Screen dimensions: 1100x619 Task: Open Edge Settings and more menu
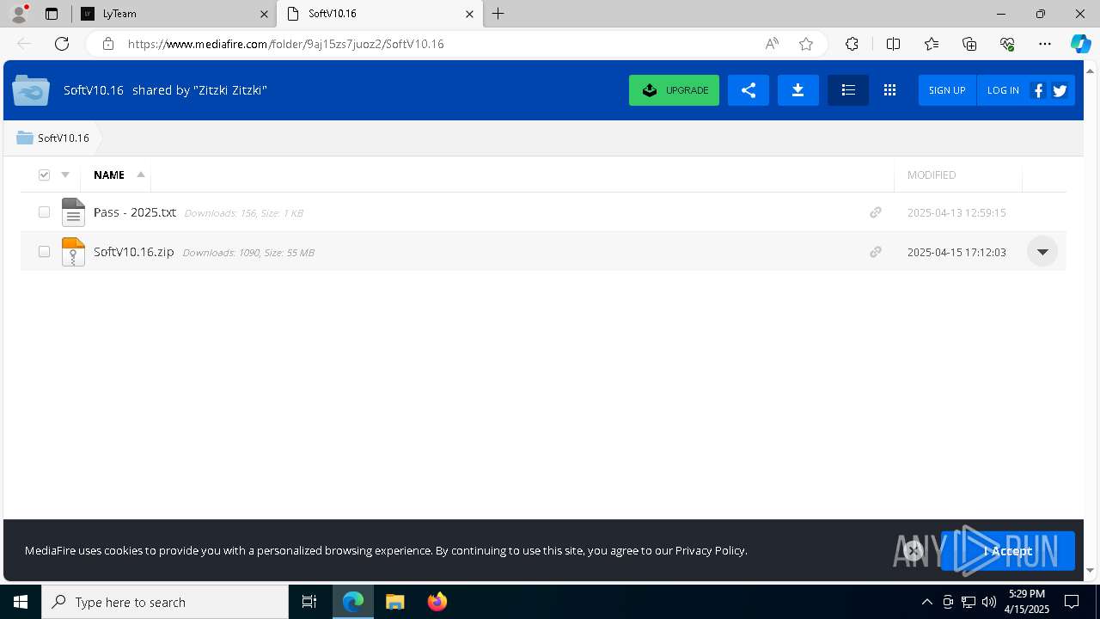(1045, 44)
